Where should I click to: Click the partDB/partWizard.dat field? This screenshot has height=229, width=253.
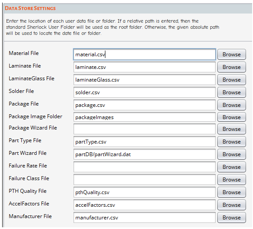tap(145, 154)
